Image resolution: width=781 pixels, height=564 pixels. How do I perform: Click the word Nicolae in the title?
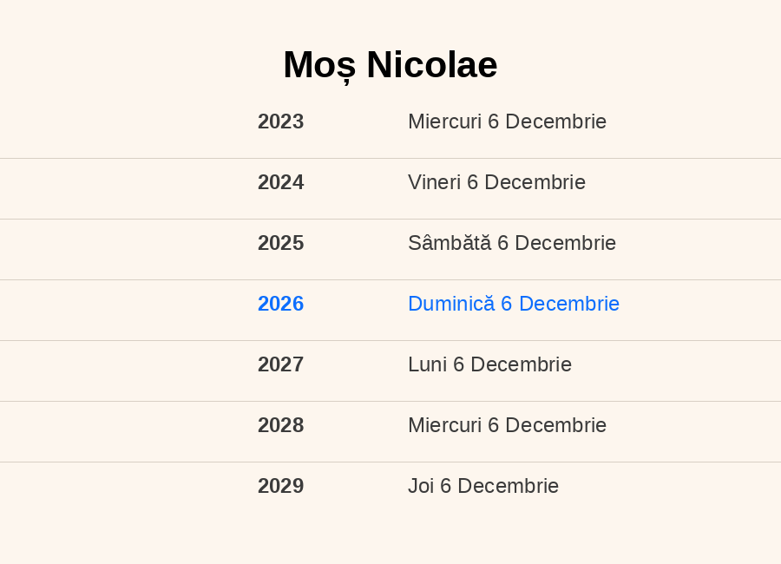431,65
